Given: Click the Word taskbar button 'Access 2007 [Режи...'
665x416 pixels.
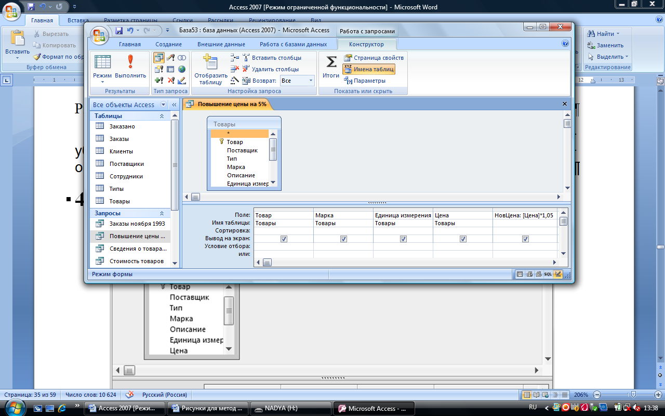Looking at the screenshot, I should click(125, 408).
